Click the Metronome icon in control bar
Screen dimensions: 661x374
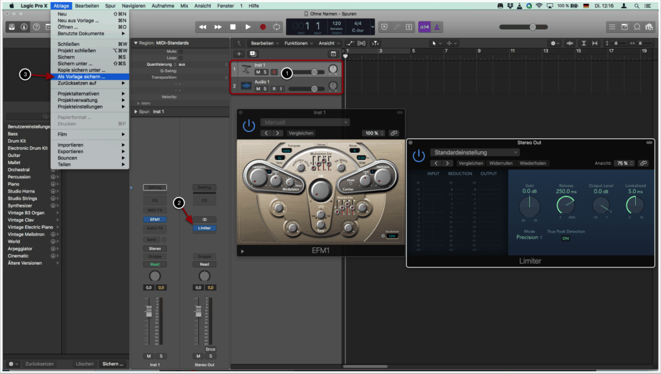(x=438, y=27)
